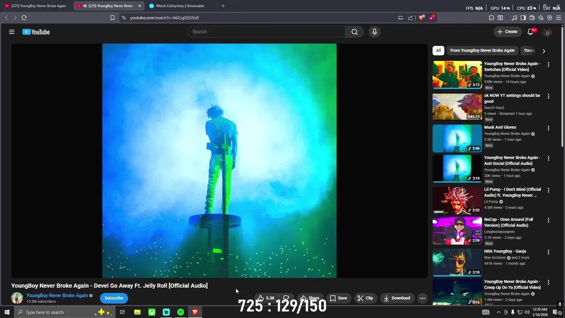
Task: Subscribe to YoungBoy Never Broke Again
Action: pyautogui.click(x=114, y=298)
